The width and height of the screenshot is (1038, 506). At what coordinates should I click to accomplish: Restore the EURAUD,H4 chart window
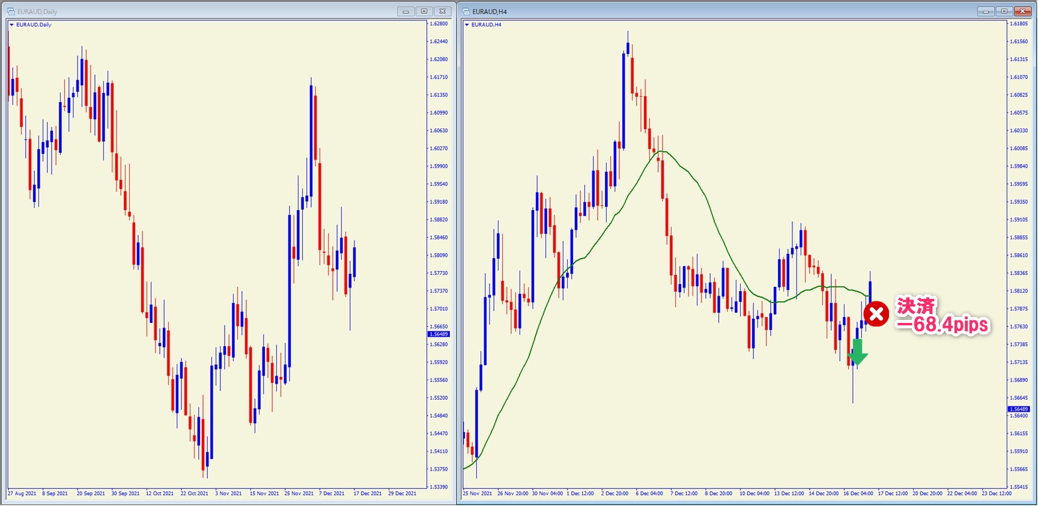point(1004,11)
